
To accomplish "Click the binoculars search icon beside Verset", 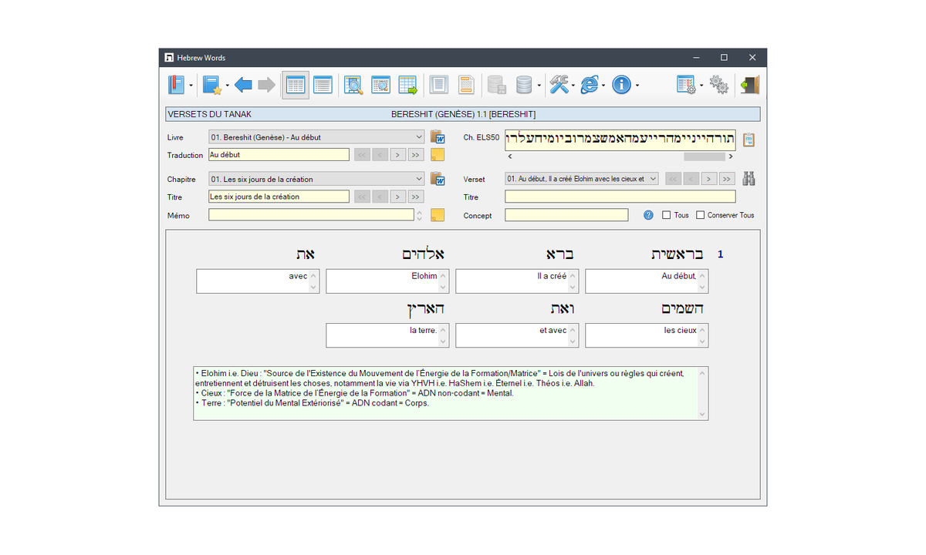I will coord(749,179).
